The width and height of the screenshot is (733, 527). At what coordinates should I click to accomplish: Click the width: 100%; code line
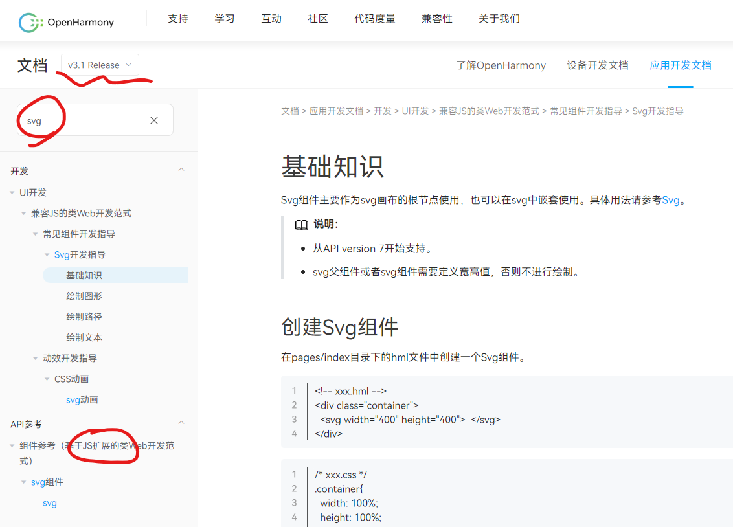tap(349, 503)
